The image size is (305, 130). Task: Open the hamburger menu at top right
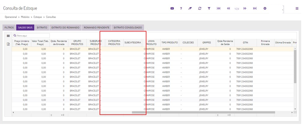click(297, 8)
